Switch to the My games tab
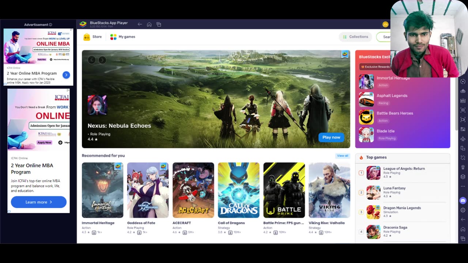The width and height of the screenshot is (468, 263). pyautogui.click(x=123, y=37)
